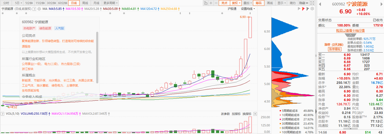
Task: Toggle 筹码 chip distribution view
Action: pos(258,3)
